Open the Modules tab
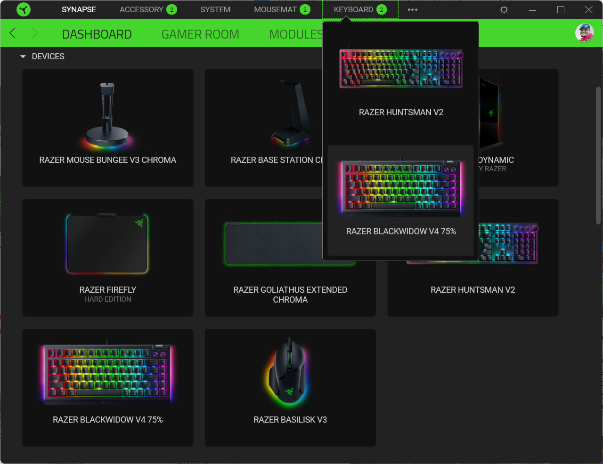This screenshot has height=464, width=603. 295,34
